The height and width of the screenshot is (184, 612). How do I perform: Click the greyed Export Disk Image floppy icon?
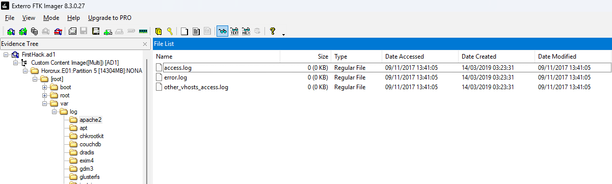(x=84, y=31)
